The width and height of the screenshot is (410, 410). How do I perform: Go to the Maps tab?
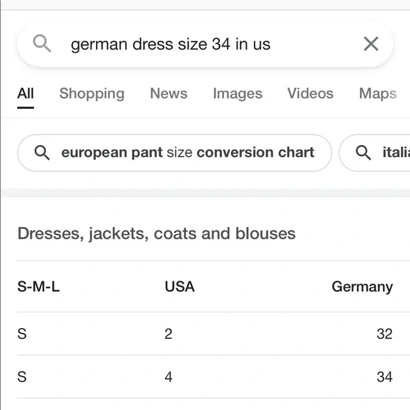(x=378, y=93)
